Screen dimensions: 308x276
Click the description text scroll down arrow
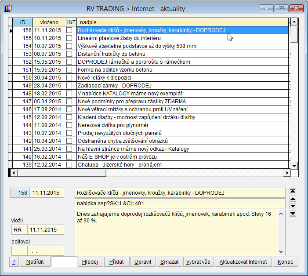coord(281,252)
